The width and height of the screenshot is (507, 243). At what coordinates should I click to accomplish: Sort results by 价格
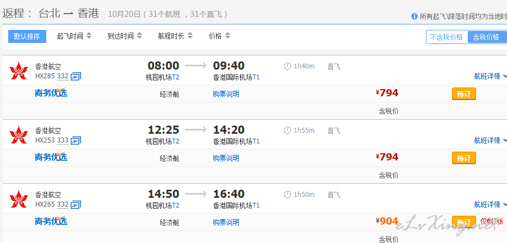pos(219,36)
